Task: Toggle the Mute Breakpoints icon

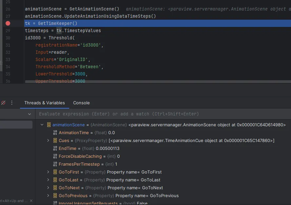Action: [x=3, y=103]
